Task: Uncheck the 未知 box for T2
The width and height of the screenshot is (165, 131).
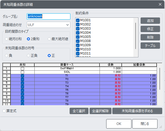Action: 22,79
